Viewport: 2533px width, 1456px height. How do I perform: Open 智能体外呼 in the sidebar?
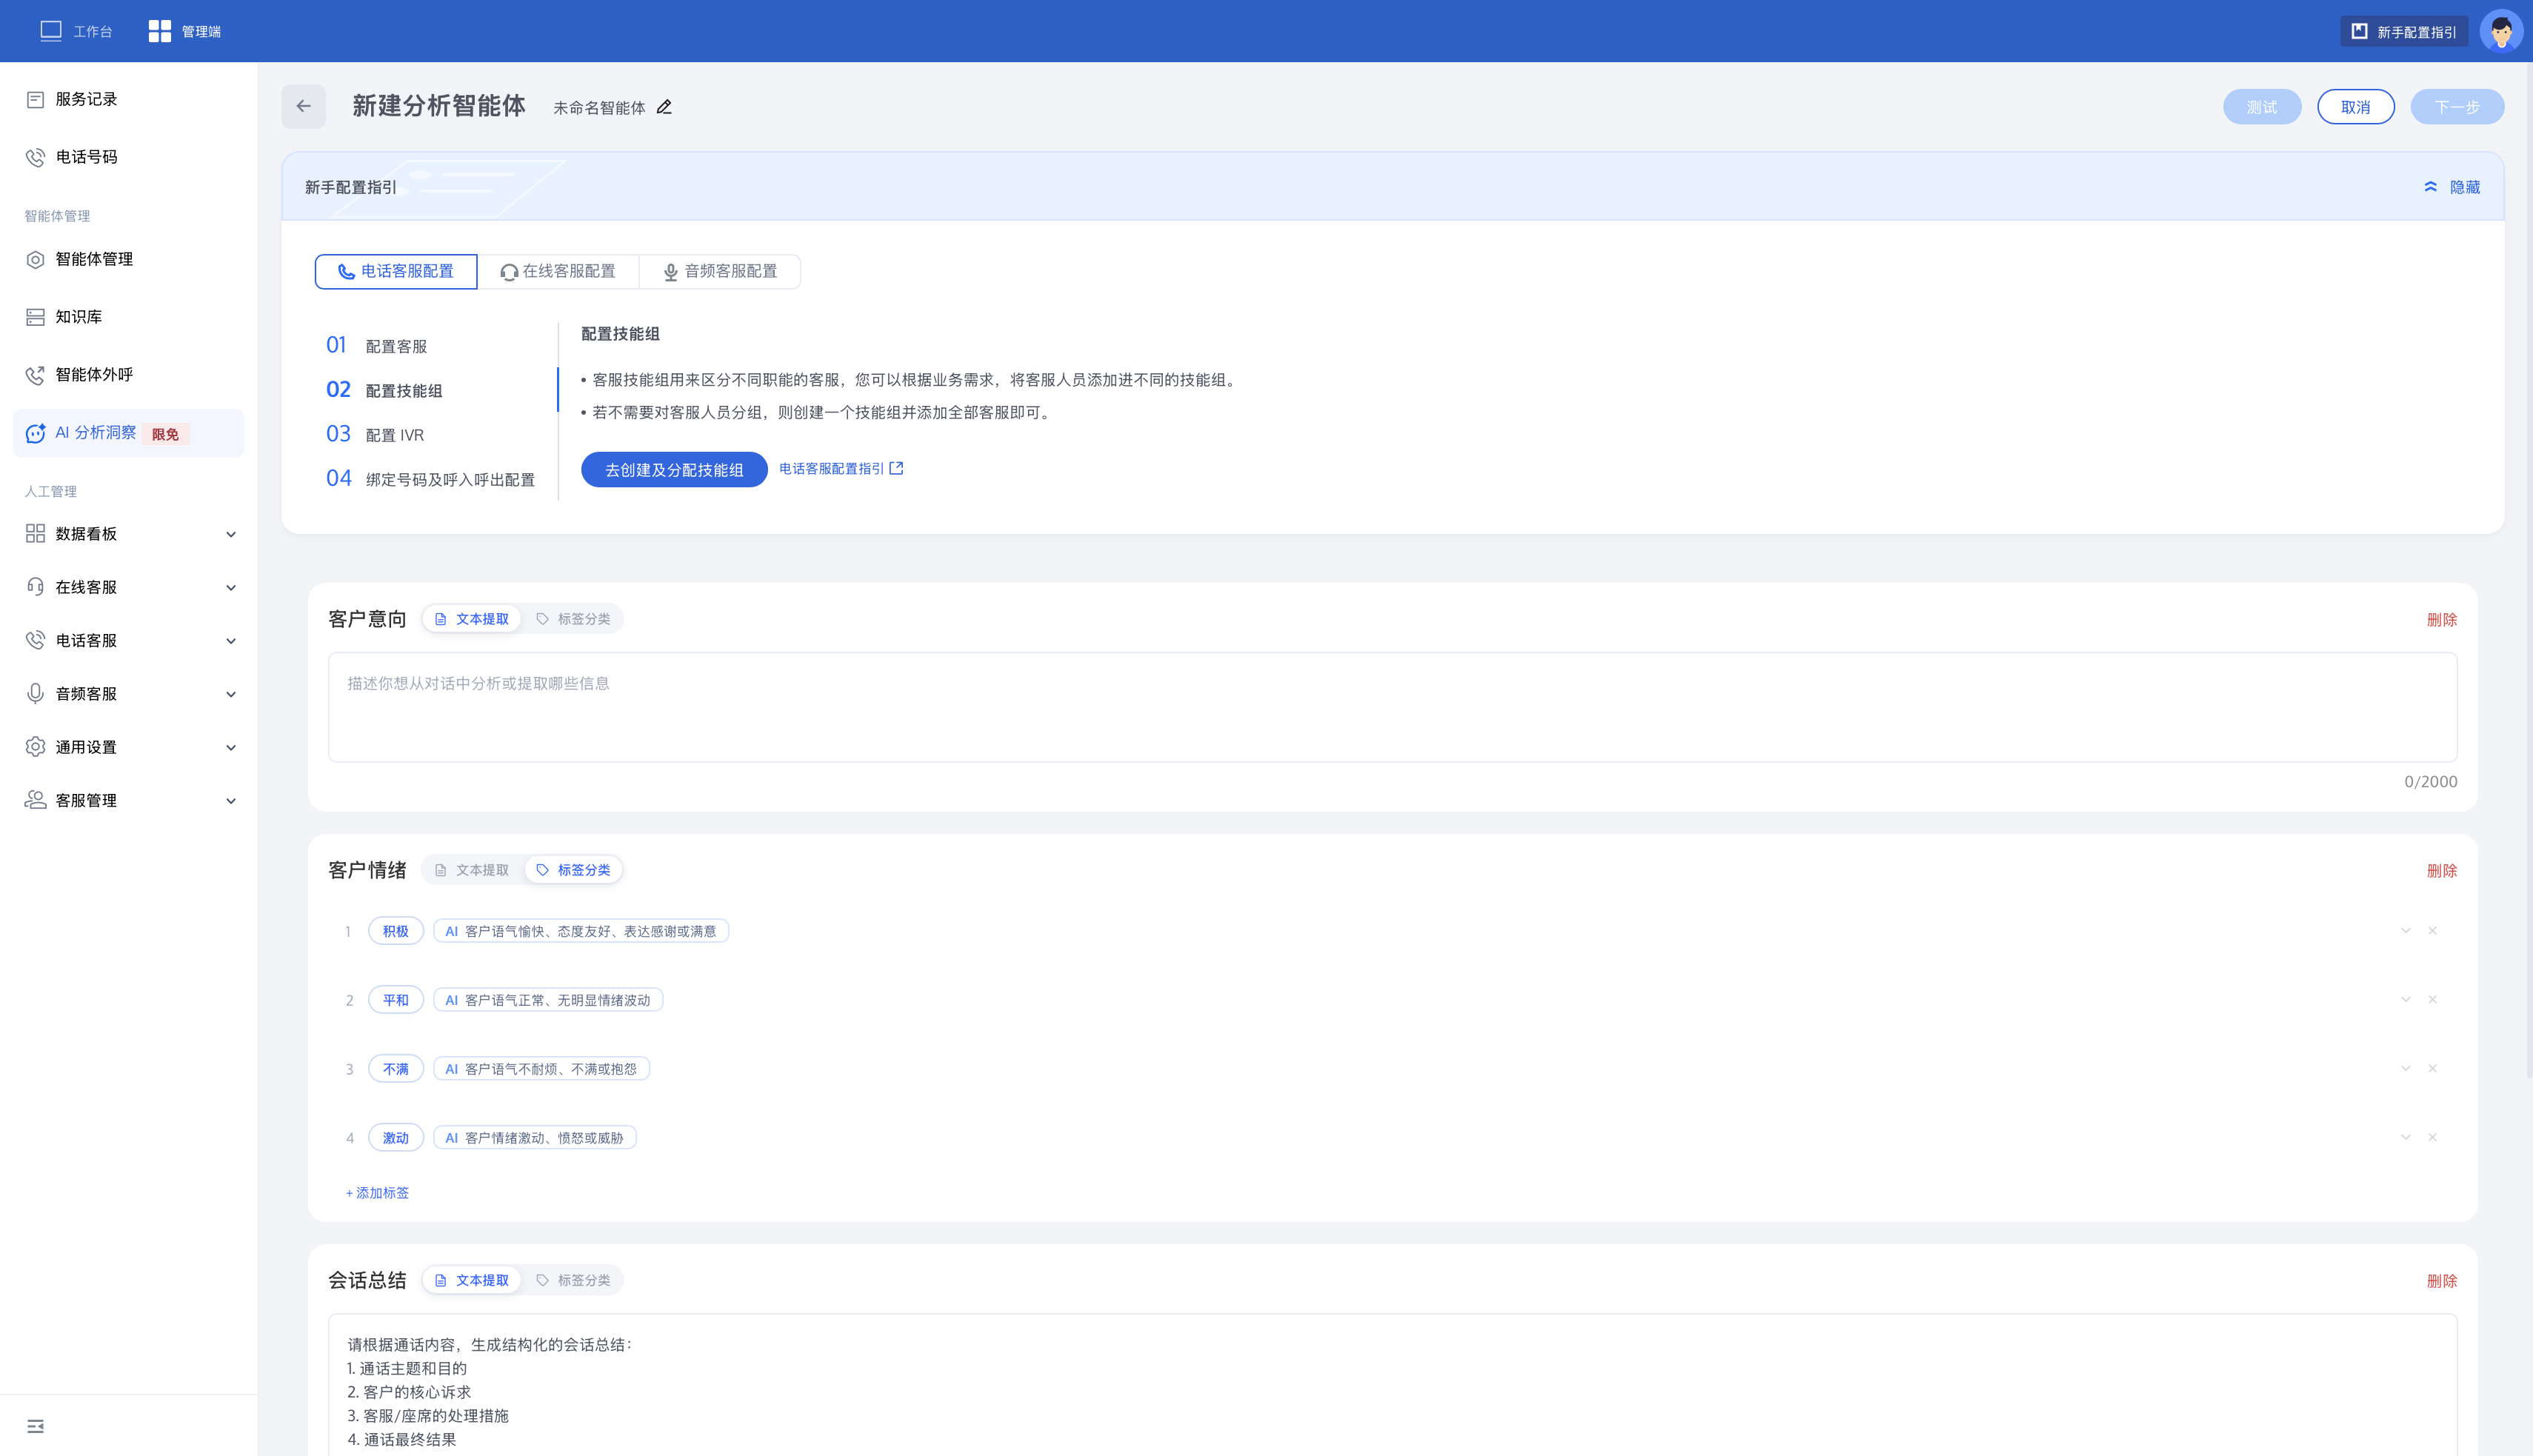coord(129,375)
